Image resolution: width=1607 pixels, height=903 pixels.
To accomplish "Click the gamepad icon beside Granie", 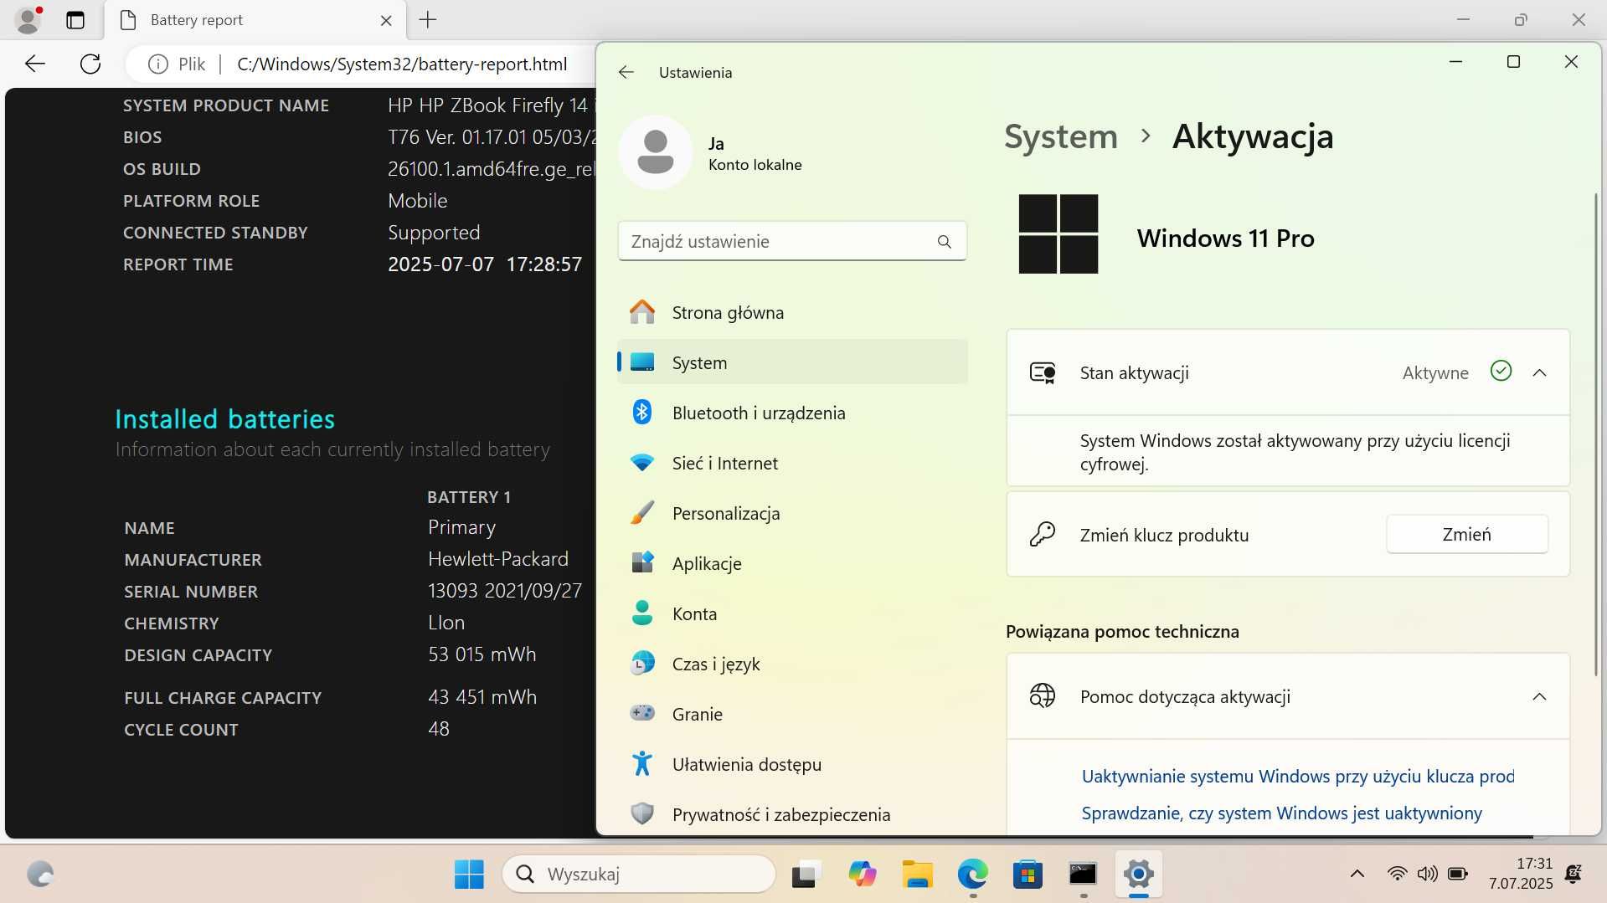I will click(642, 713).
